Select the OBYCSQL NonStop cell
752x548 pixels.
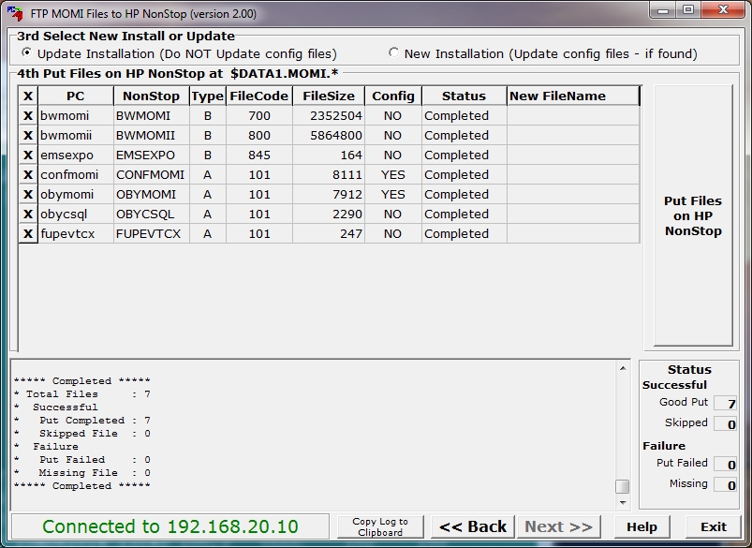click(x=151, y=215)
